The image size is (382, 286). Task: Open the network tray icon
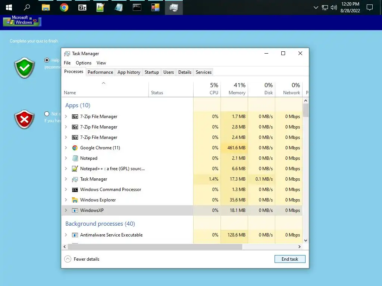(325, 7)
